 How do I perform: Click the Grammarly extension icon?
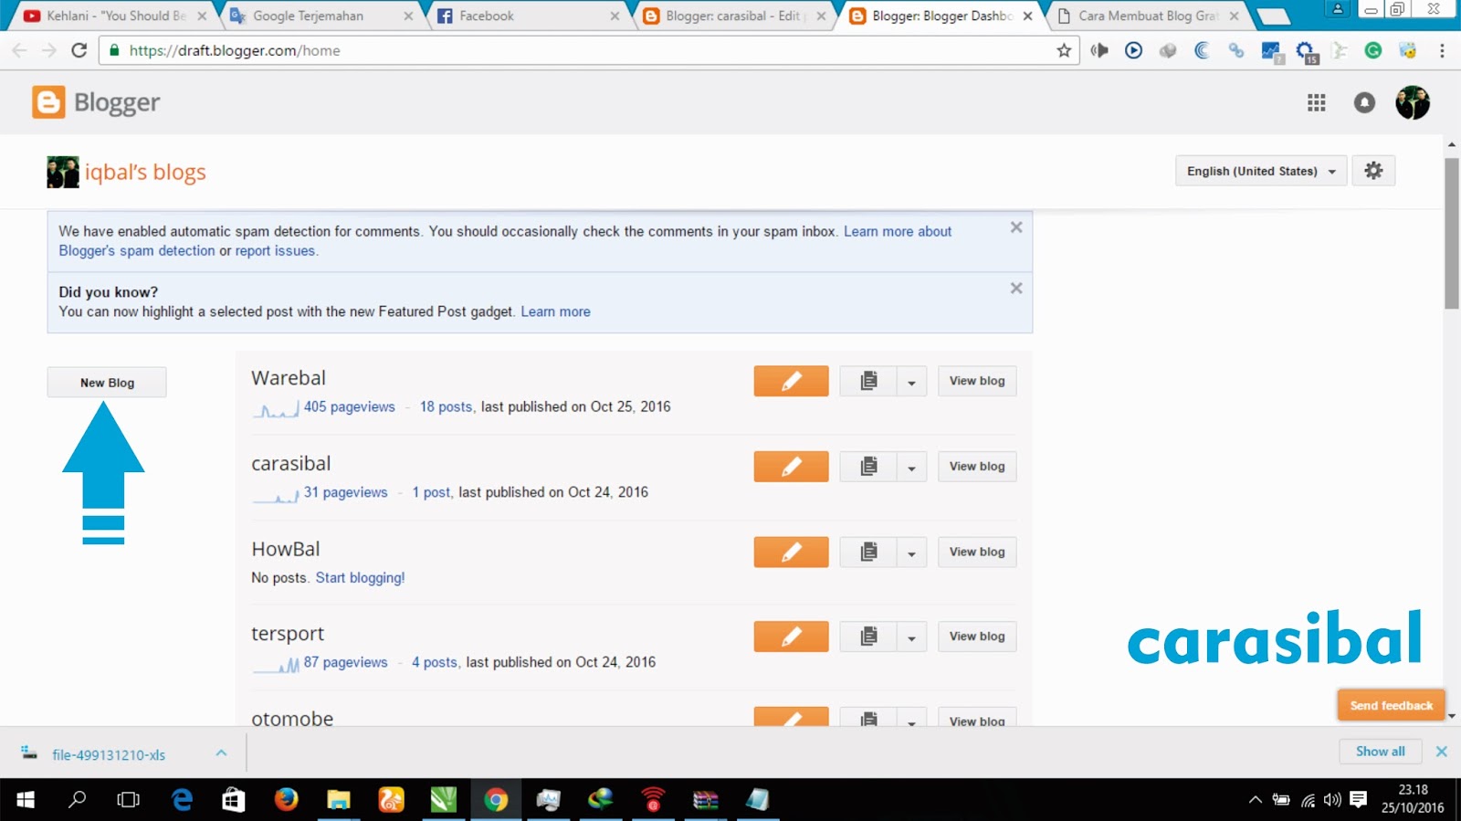point(1372,50)
